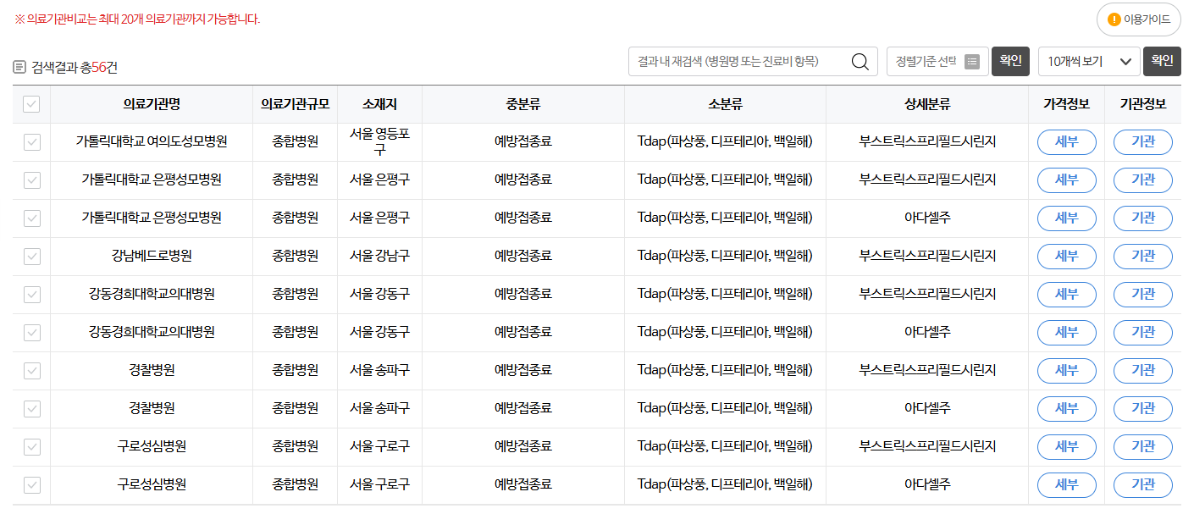Click 기관 for 은평성모병원 부스트릭스프리필드시린지 row
1194x514 pixels.
[1142, 180]
